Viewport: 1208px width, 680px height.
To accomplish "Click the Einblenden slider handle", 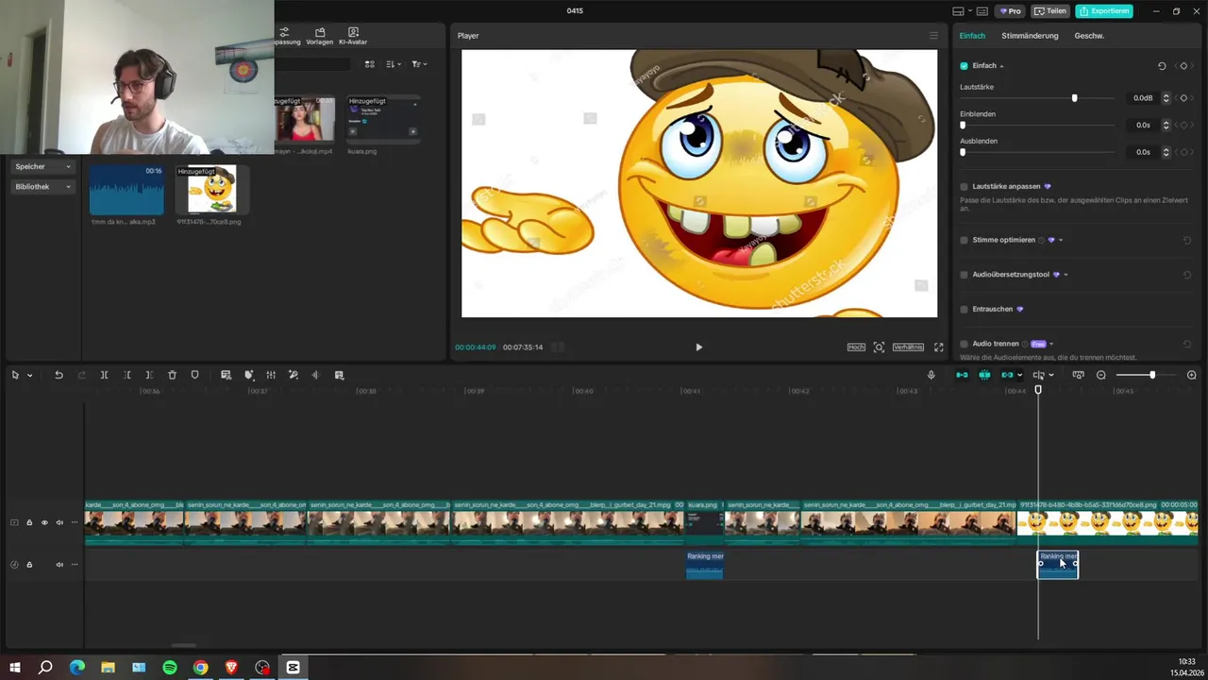I will (963, 125).
